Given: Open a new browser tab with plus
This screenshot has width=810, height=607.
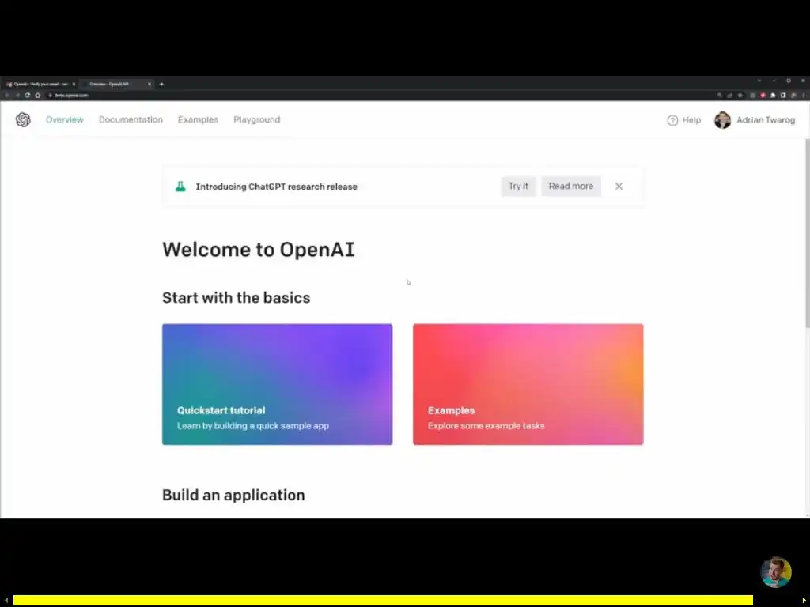Looking at the screenshot, I should pos(161,84).
